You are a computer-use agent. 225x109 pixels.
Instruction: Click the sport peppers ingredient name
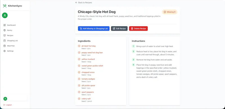[x=87, y=92]
